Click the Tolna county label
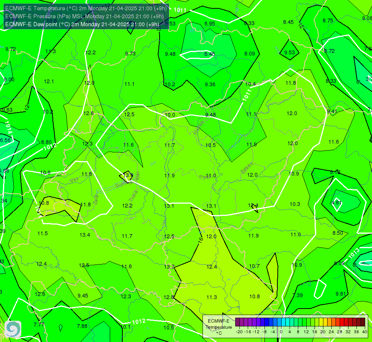 tap(134, 196)
